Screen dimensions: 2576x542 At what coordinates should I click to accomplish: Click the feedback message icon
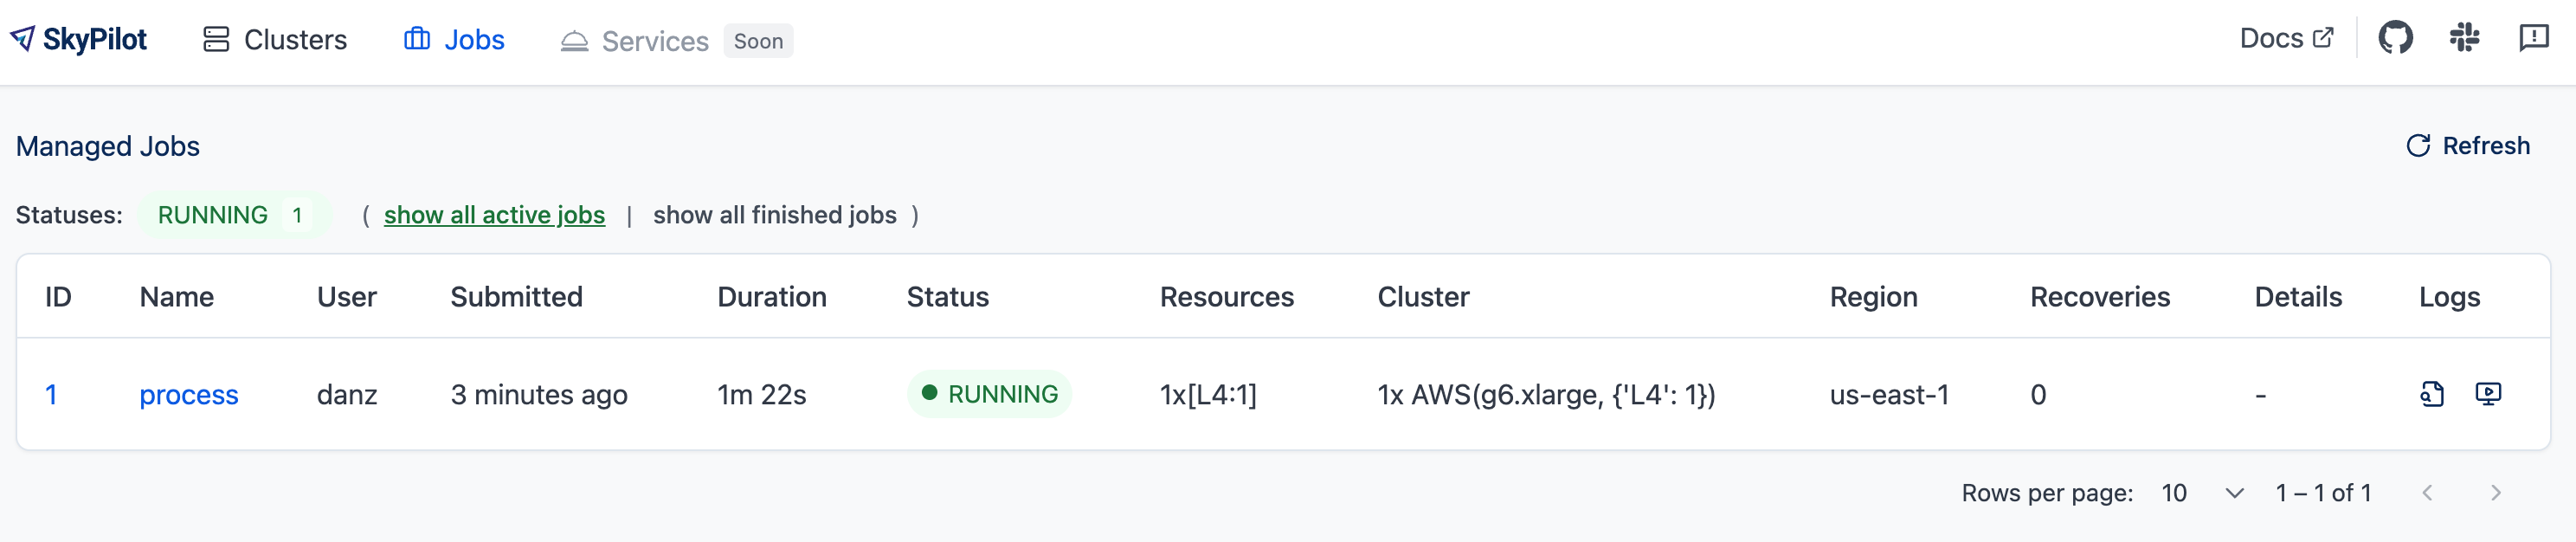coord(2533,39)
